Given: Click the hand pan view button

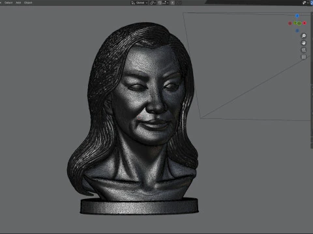Looking at the screenshot, I should (304, 43).
